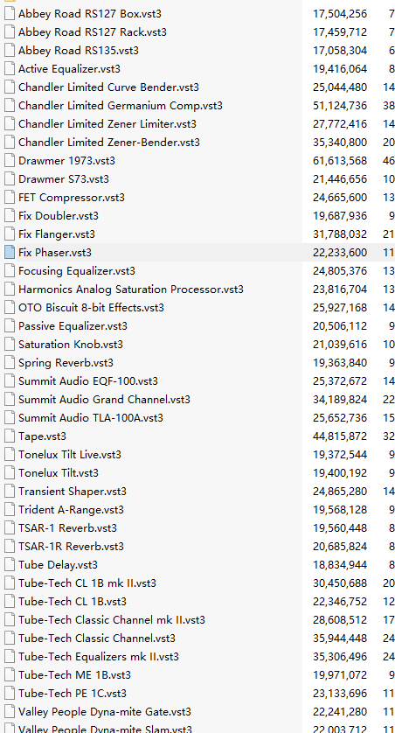Click the icon for Chandler Limited Germanium Comp.vst3
Screen dimensions: 395x733
10,105
